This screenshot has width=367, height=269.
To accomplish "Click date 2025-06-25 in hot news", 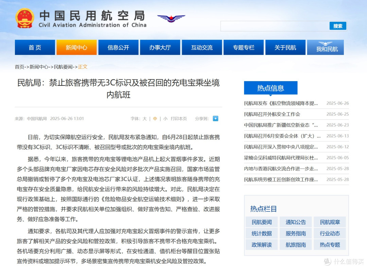I will pyautogui.click(x=337, y=114).
